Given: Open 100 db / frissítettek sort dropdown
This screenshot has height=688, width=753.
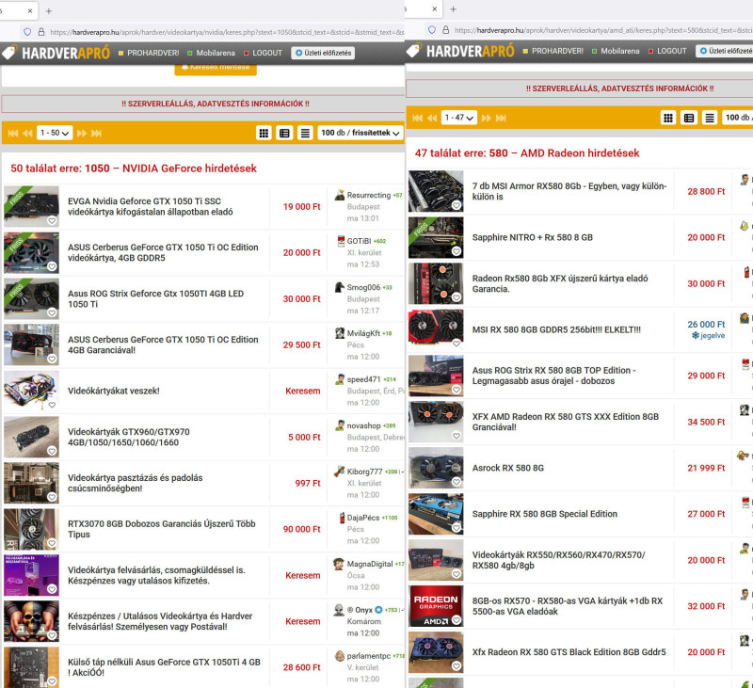Looking at the screenshot, I should [x=360, y=133].
